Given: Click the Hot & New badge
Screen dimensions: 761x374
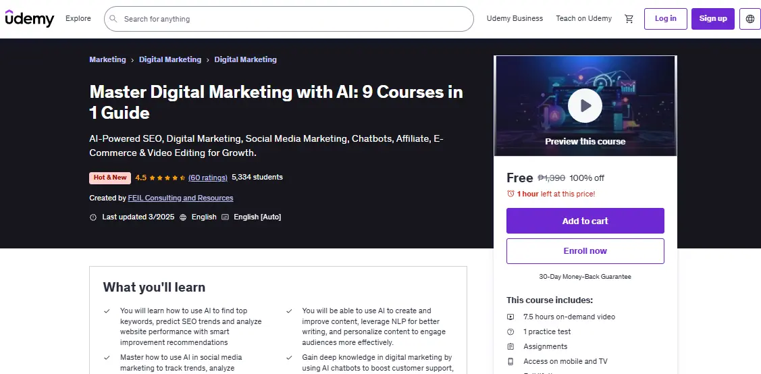Looking at the screenshot, I should pyautogui.click(x=110, y=178).
